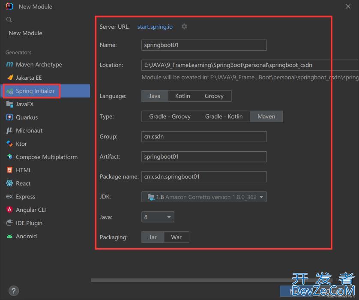
Task: Select HTML generator
Action: click(x=45, y=170)
